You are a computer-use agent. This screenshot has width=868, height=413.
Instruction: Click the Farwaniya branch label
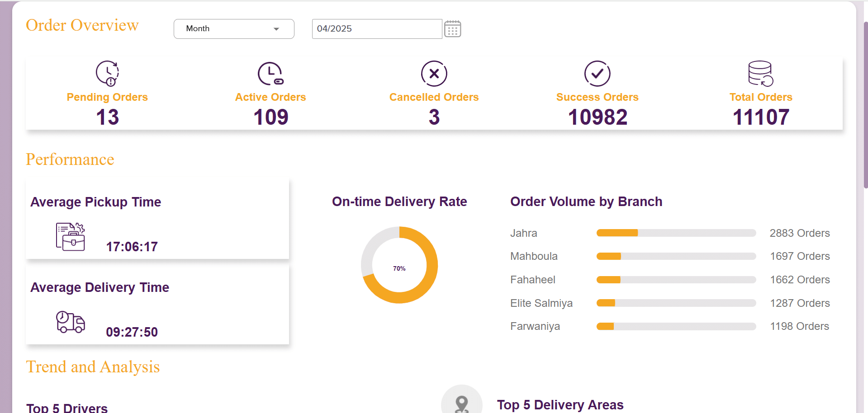coord(535,326)
